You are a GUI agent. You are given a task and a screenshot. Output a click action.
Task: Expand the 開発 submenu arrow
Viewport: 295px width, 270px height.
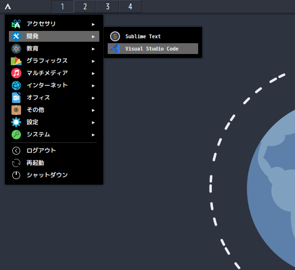tap(93, 37)
